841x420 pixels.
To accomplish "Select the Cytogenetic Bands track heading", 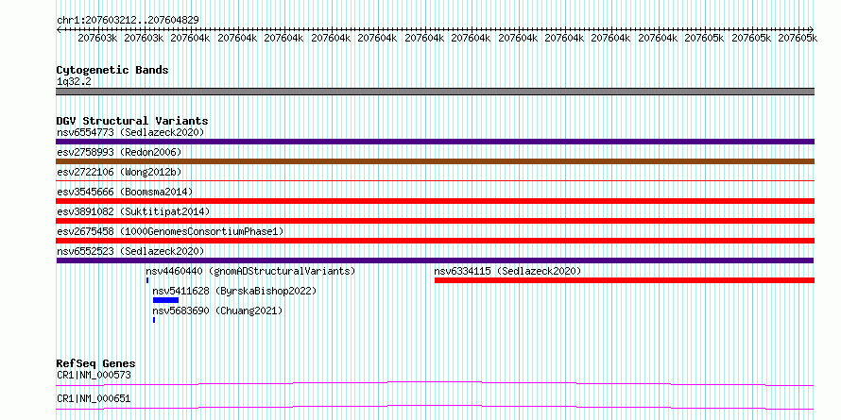I will (112, 70).
